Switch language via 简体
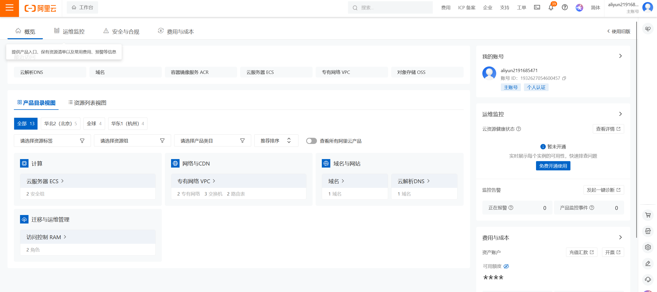This screenshot has width=657, height=292. pos(595,8)
